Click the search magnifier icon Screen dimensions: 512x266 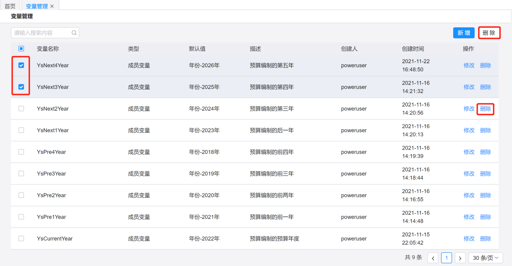tap(74, 33)
